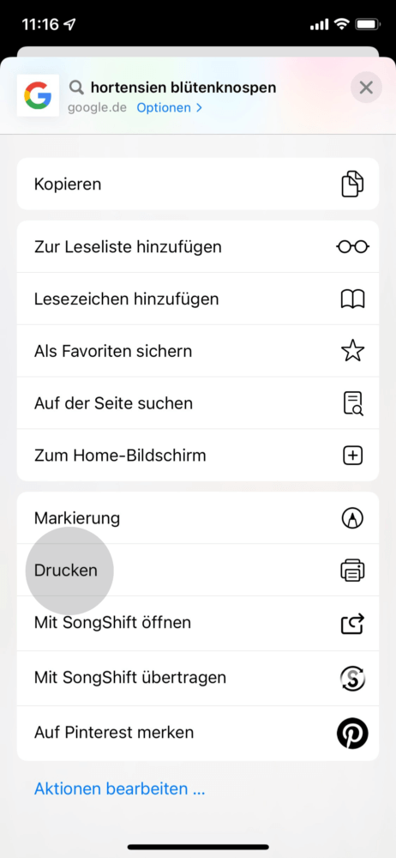The height and width of the screenshot is (858, 396).
Task: Tap the printer icon
Action: tap(352, 571)
